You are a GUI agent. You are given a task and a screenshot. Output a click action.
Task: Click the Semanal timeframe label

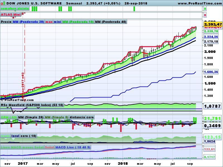point(74,3)
